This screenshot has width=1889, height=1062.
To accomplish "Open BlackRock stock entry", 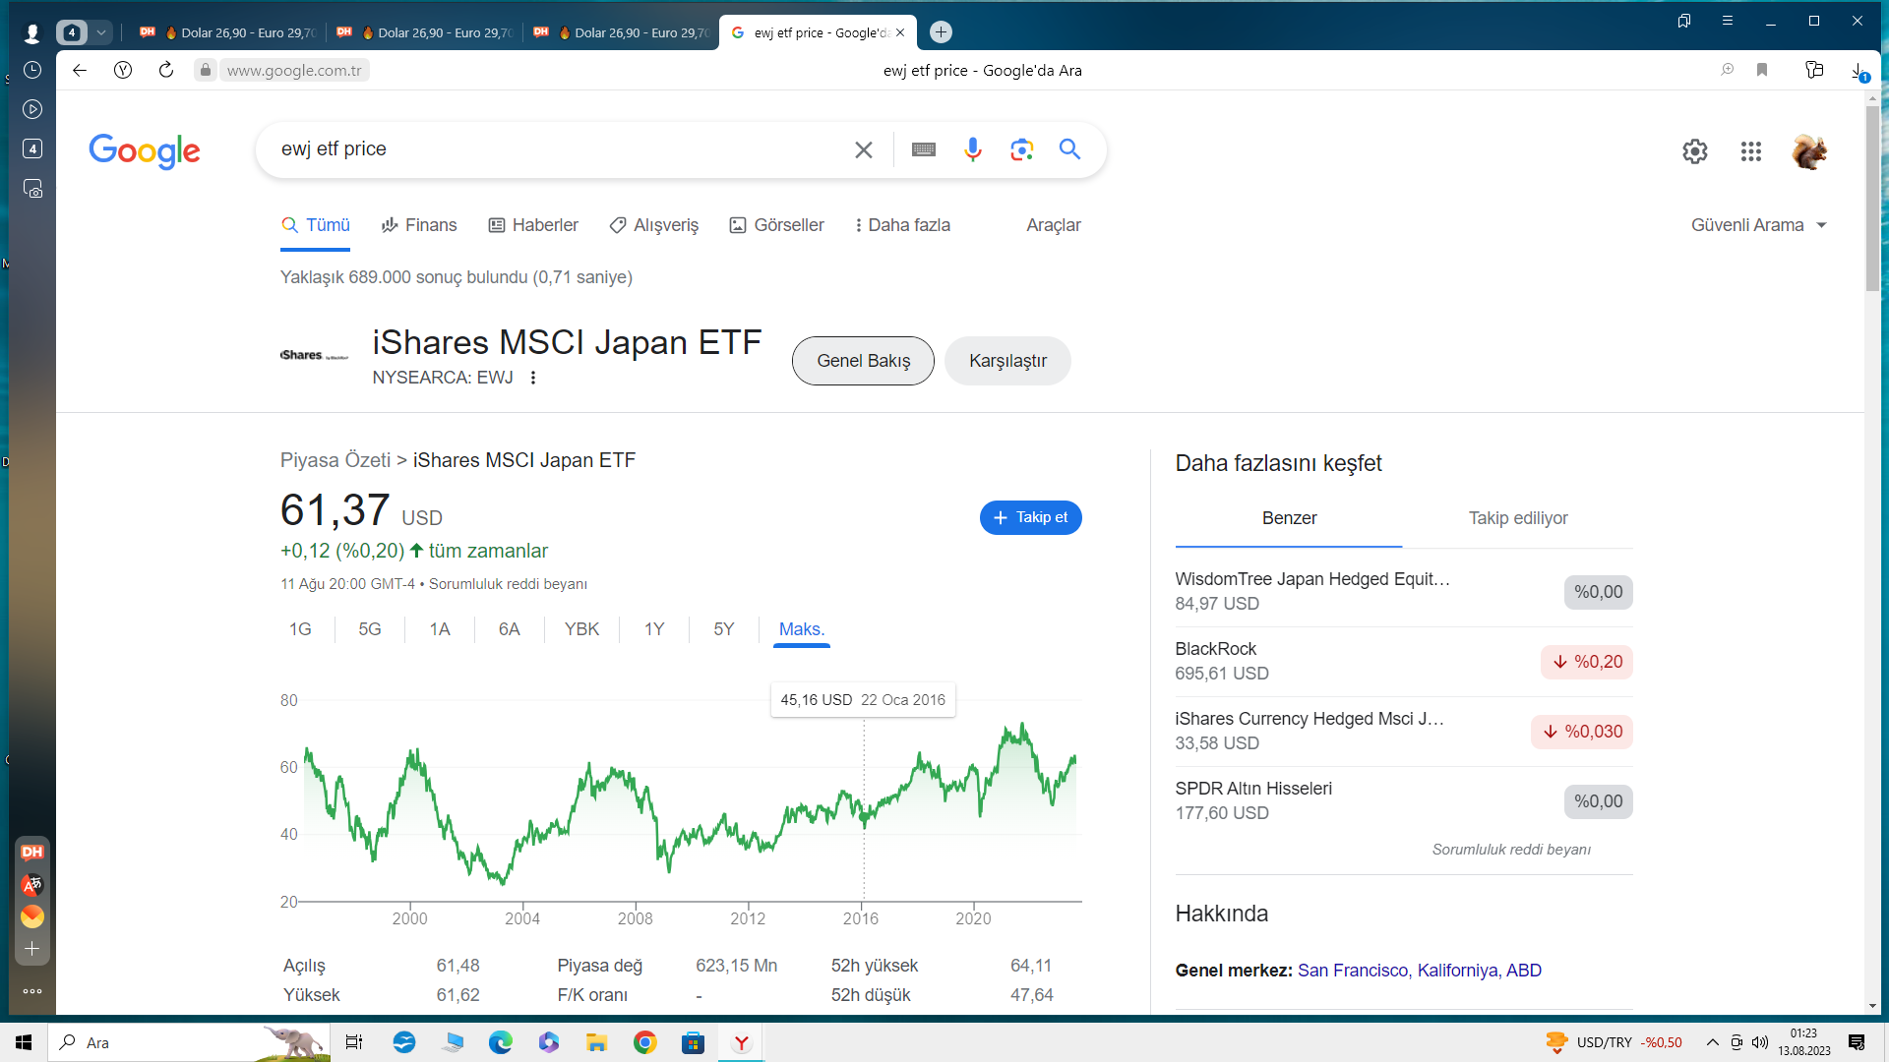I will pyautogui.click(x=1403, y=662).
